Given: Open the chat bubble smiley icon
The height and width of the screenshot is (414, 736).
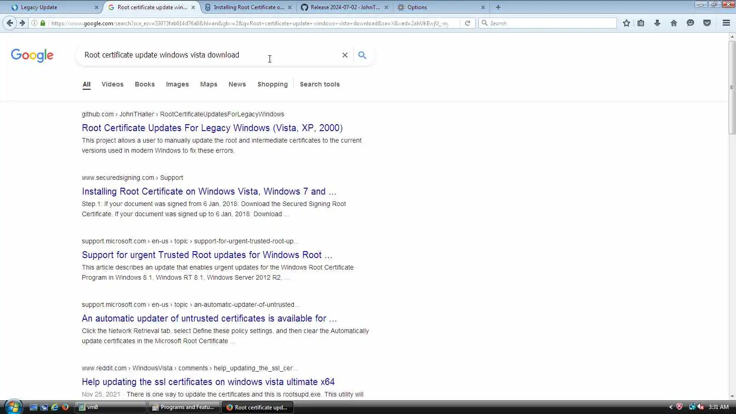Looking at the screenshot, I should (x=690, y=23).
